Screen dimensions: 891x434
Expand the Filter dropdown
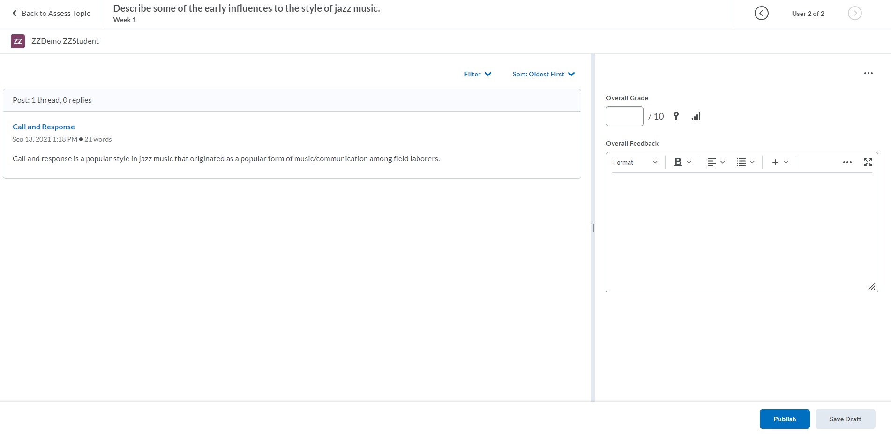pos(477,74)
